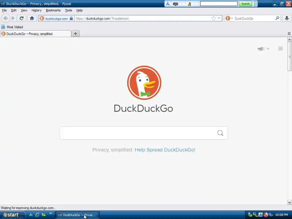Expand the Quick Launch overflow chevron
292x219 pixels.
pos(51,213)
